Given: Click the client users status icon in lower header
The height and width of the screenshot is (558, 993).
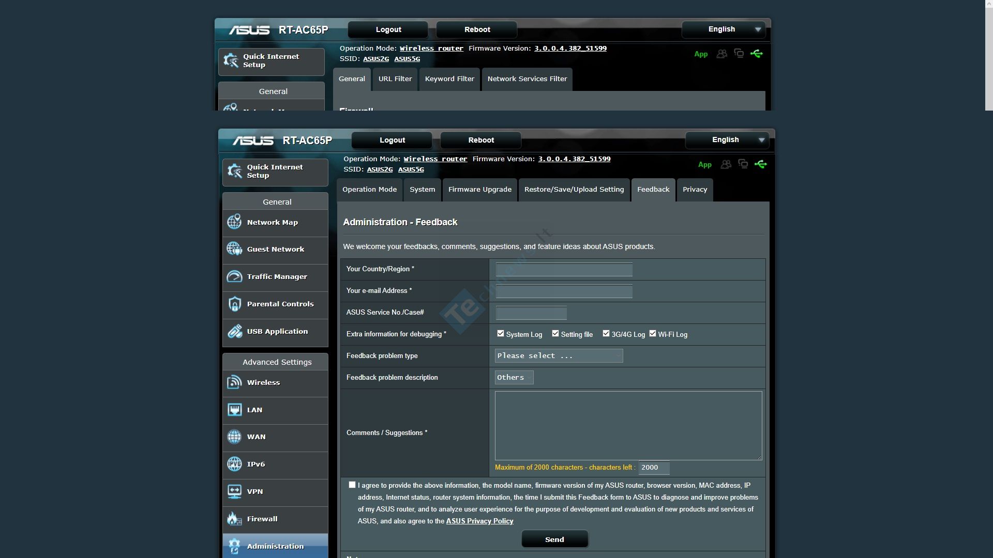Looking at the screenshot, I should click(726, 164).
